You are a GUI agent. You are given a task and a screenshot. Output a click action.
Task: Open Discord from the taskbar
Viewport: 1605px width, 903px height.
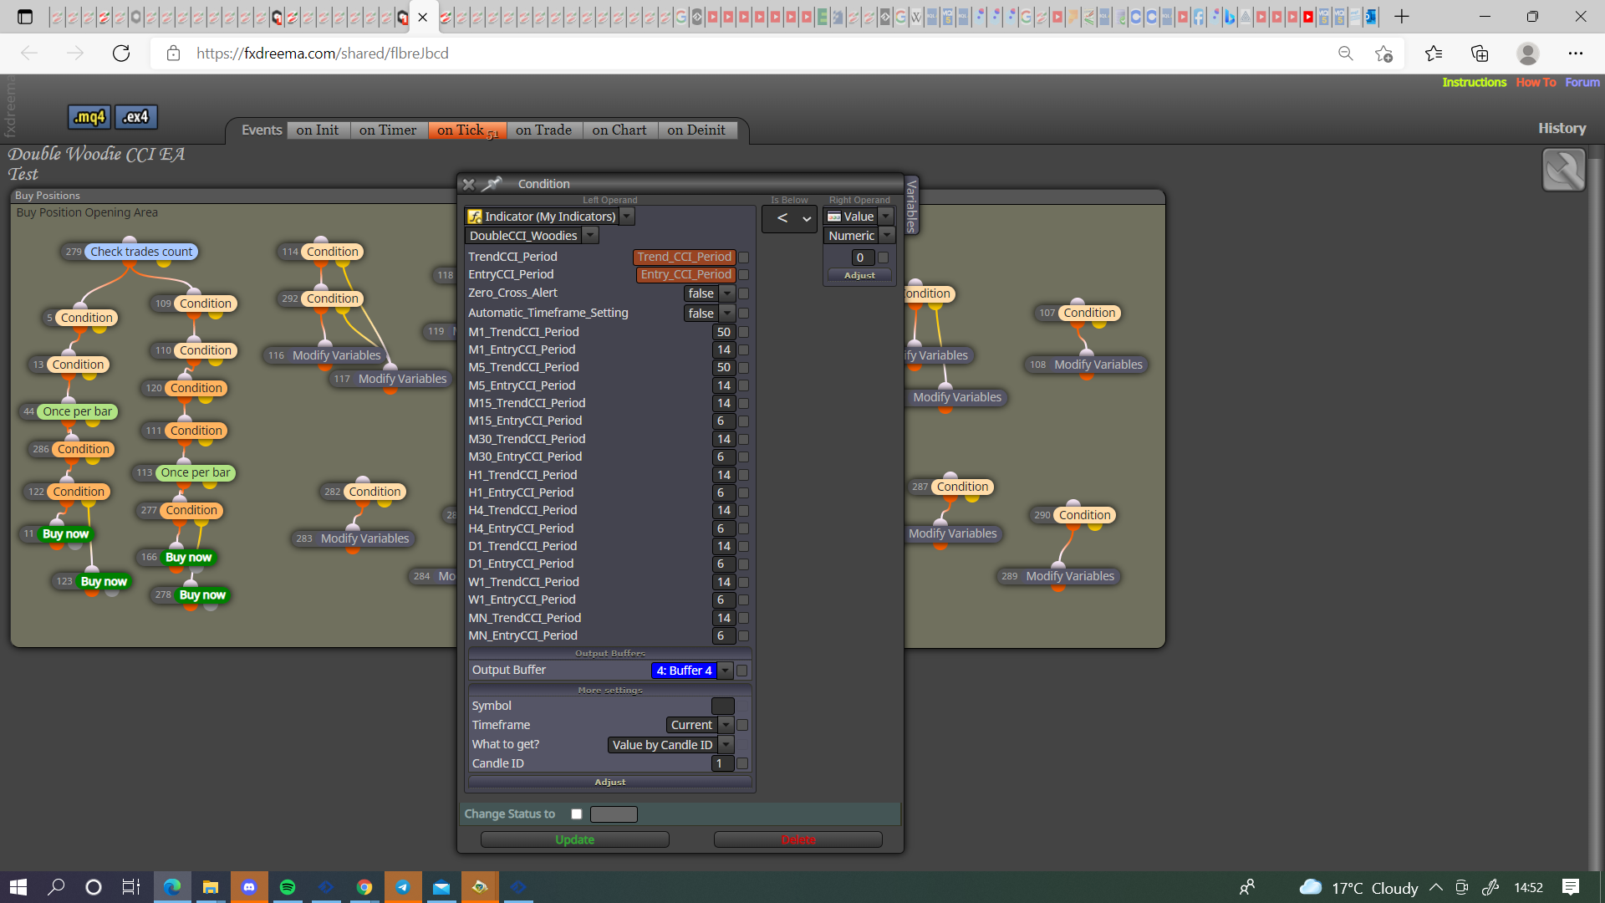click(x=249, y=887)
